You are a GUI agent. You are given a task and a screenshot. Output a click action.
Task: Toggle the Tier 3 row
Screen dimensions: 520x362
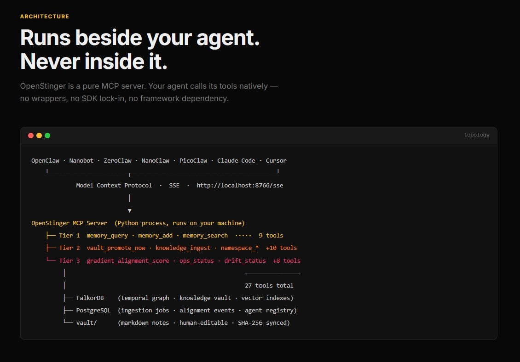69,260
